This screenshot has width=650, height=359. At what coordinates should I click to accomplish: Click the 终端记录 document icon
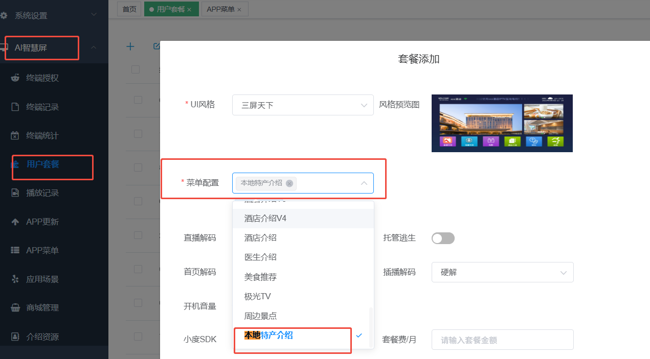pos(15,107)
